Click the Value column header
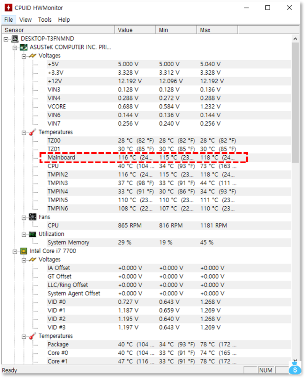The width and height of the screenshot is (305, 378). pos(135,30)
